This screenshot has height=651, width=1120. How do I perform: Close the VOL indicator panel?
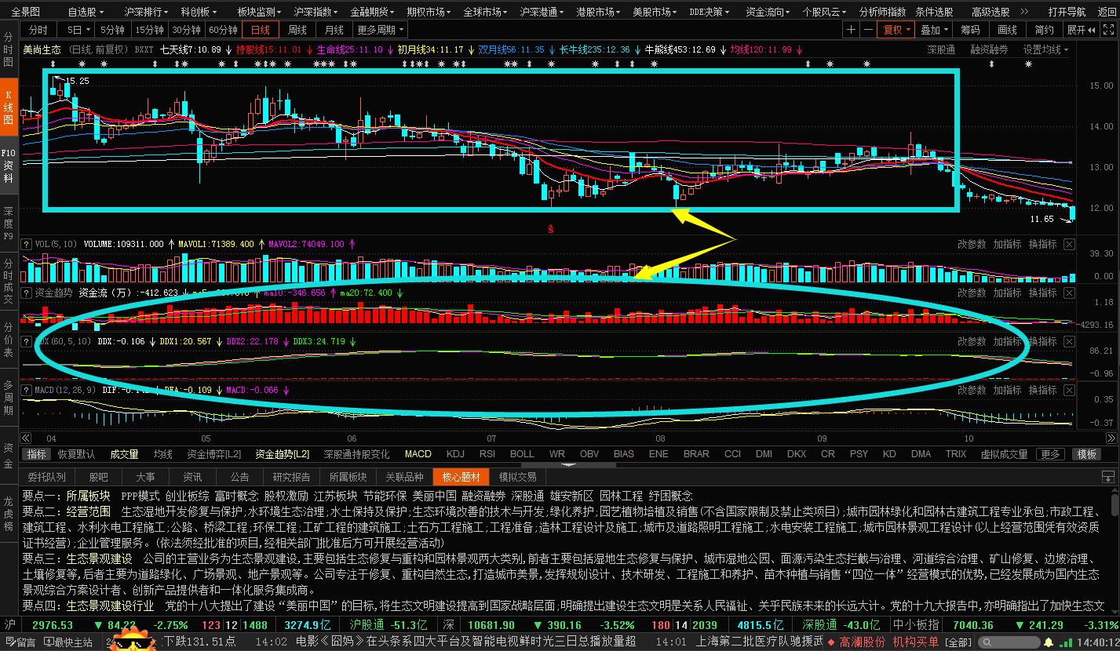pos(1069,244)
